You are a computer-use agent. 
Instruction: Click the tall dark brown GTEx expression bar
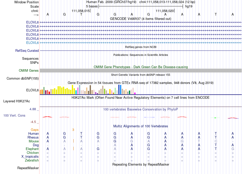point(90,90)
